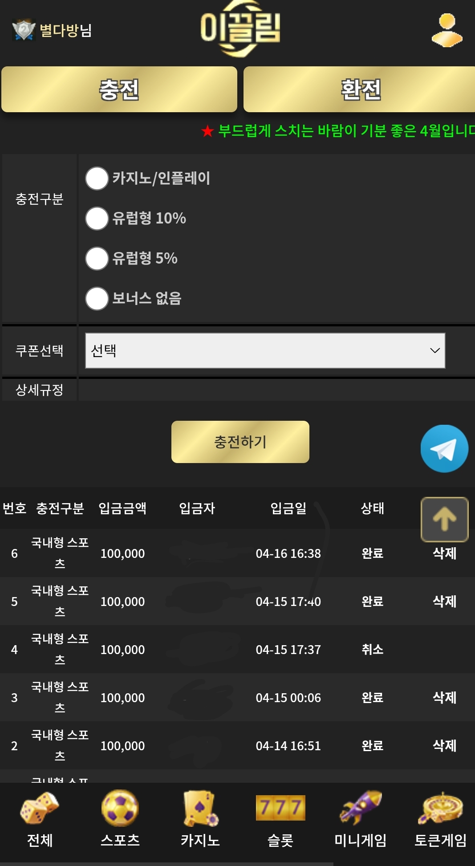The width and height of the screenshot is (475, 866).
Task: Expand the 쿠폰선택 dropdown
Action: [x=265, y=350]
